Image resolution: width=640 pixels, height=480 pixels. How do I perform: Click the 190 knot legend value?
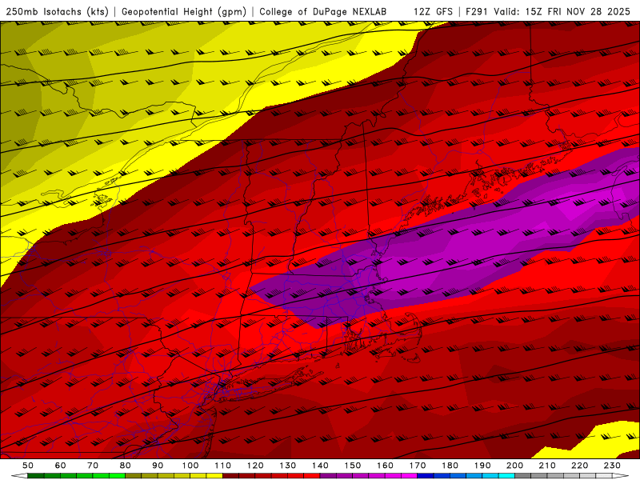[x=482, y=466]
